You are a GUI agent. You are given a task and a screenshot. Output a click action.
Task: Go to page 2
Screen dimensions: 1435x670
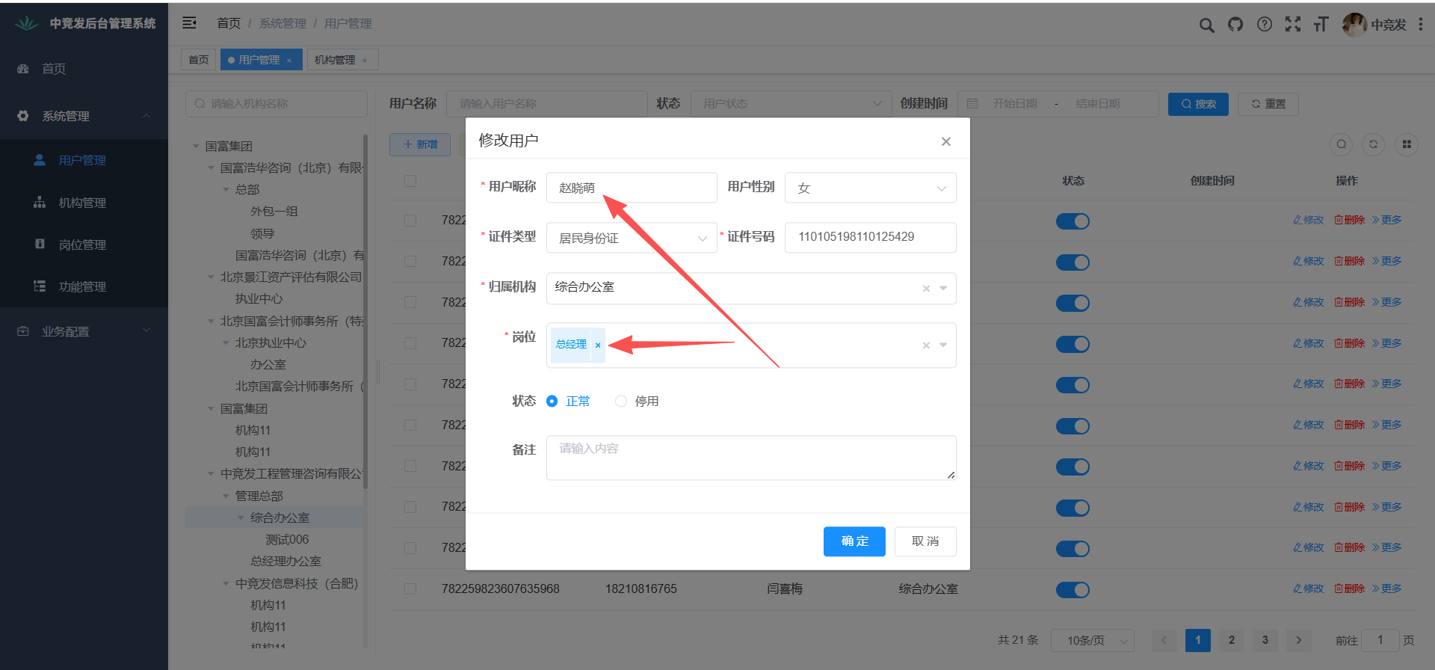pos(1232,640)
